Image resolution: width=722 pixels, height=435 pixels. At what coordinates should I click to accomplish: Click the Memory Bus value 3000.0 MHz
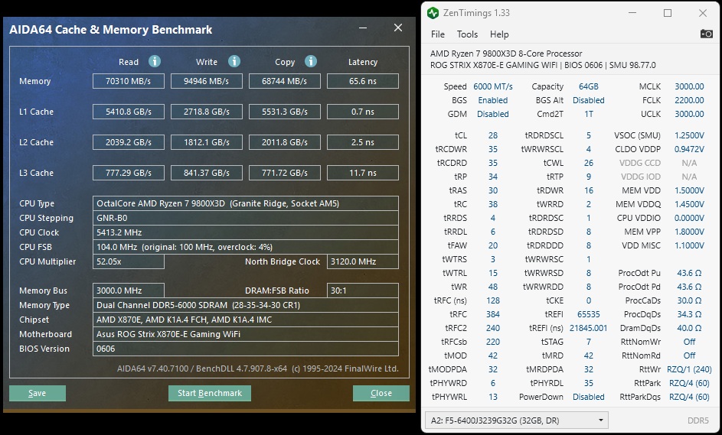[129, 291]
